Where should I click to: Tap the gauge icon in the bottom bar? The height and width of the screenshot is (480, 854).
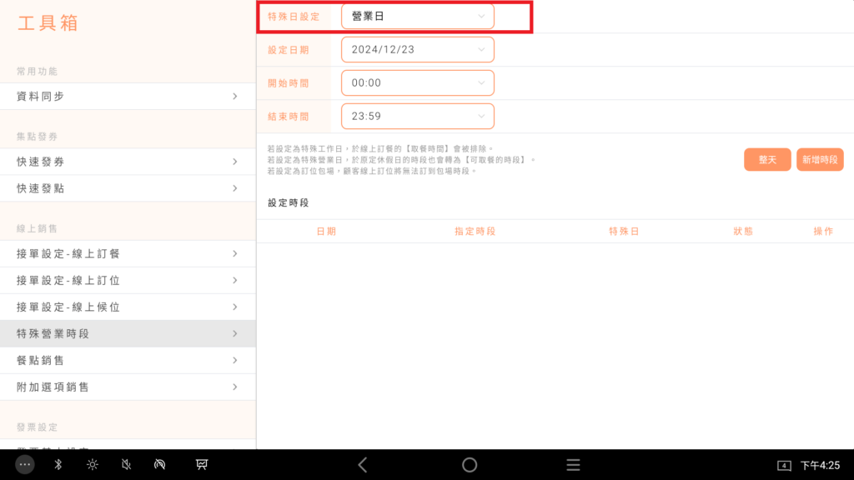(x=161, y=465)
